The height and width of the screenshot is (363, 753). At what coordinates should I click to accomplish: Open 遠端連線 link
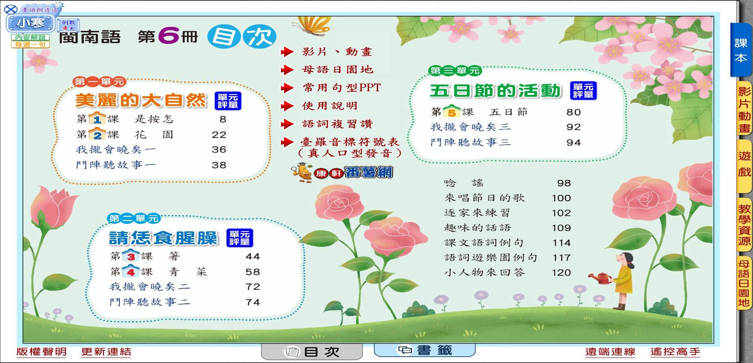pyautogui.click(x=610, y=352)
